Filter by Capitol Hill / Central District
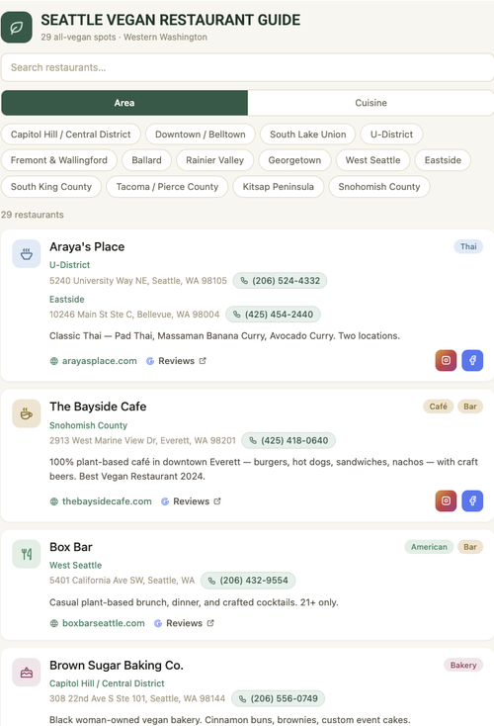Image resolution: width=494 pixels, height=726 pixels. (71, 135)
